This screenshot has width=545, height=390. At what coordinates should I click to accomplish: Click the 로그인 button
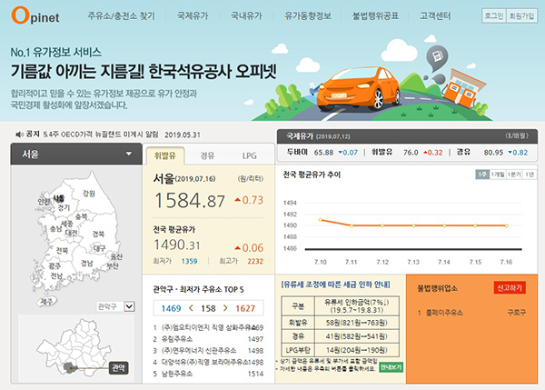(x=494, y=16)
